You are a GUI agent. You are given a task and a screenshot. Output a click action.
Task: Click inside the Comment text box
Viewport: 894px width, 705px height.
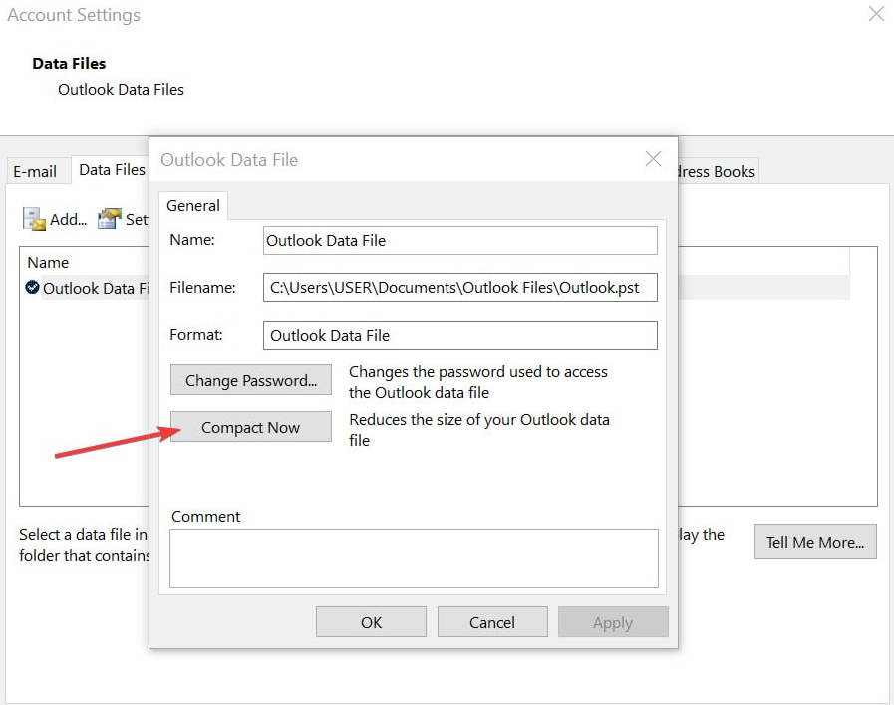pyautogui.click(x=414, y=558)
